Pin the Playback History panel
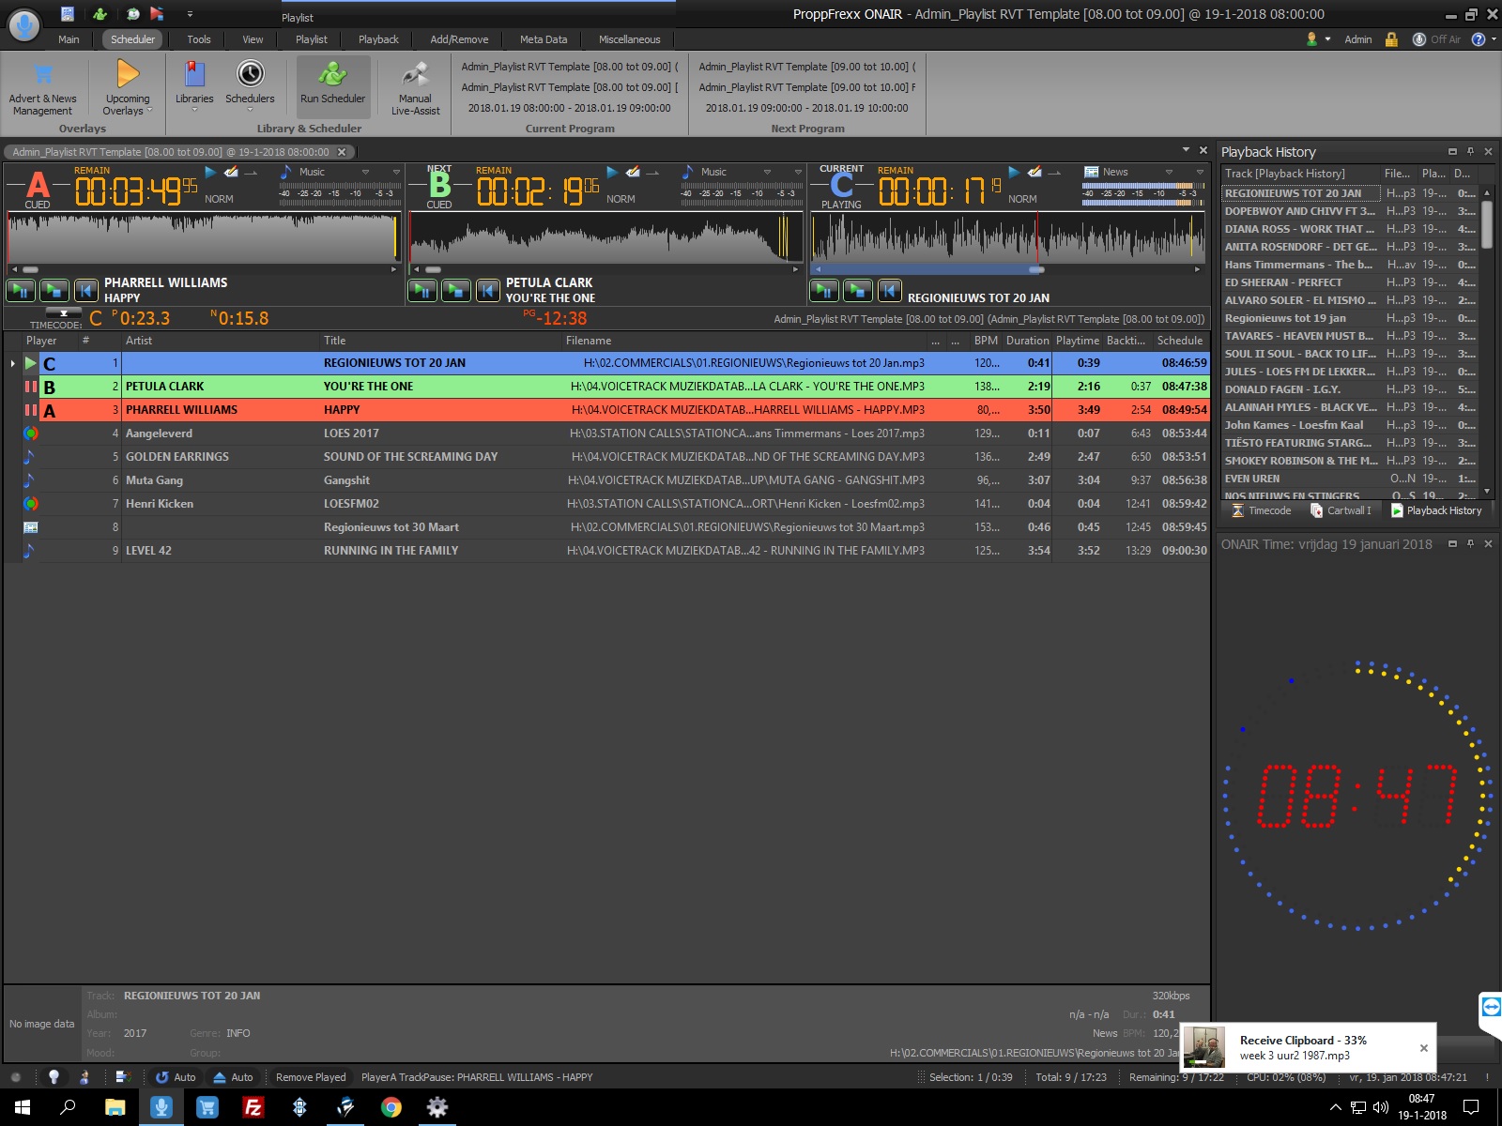The width and height of the screenshot is (1502, 1126). [1470, 151]
